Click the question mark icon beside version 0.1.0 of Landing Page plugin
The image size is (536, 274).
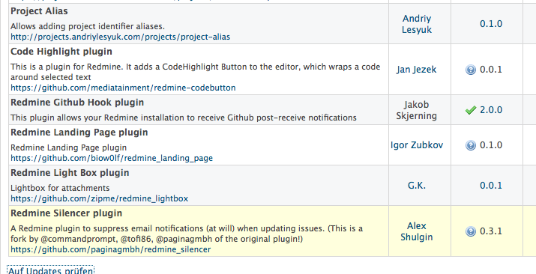tap(470, 145)
